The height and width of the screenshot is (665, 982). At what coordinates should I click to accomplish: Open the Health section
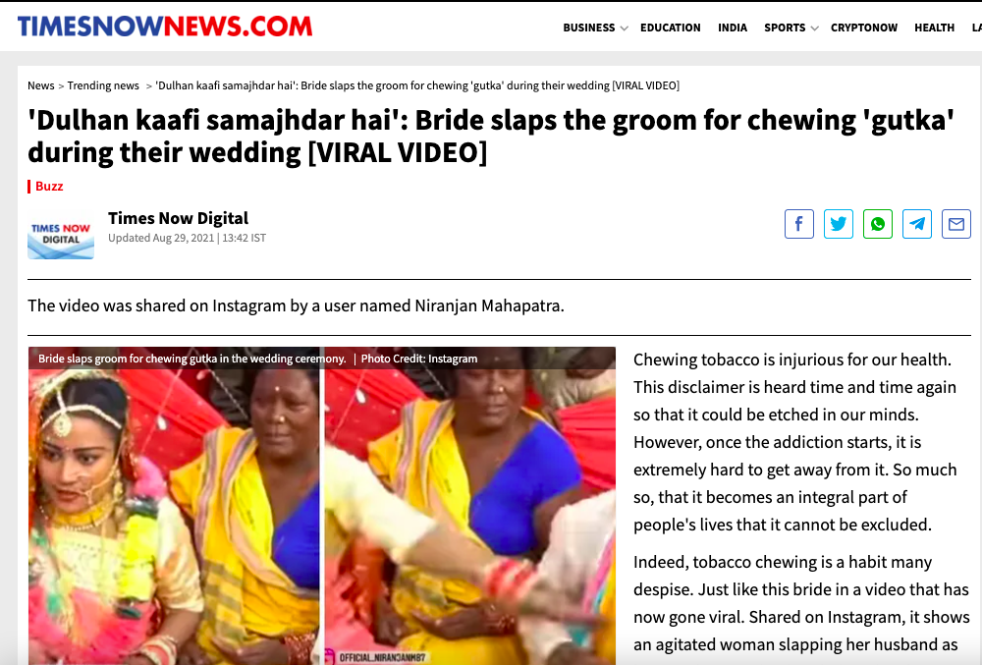tap(934, 28)
